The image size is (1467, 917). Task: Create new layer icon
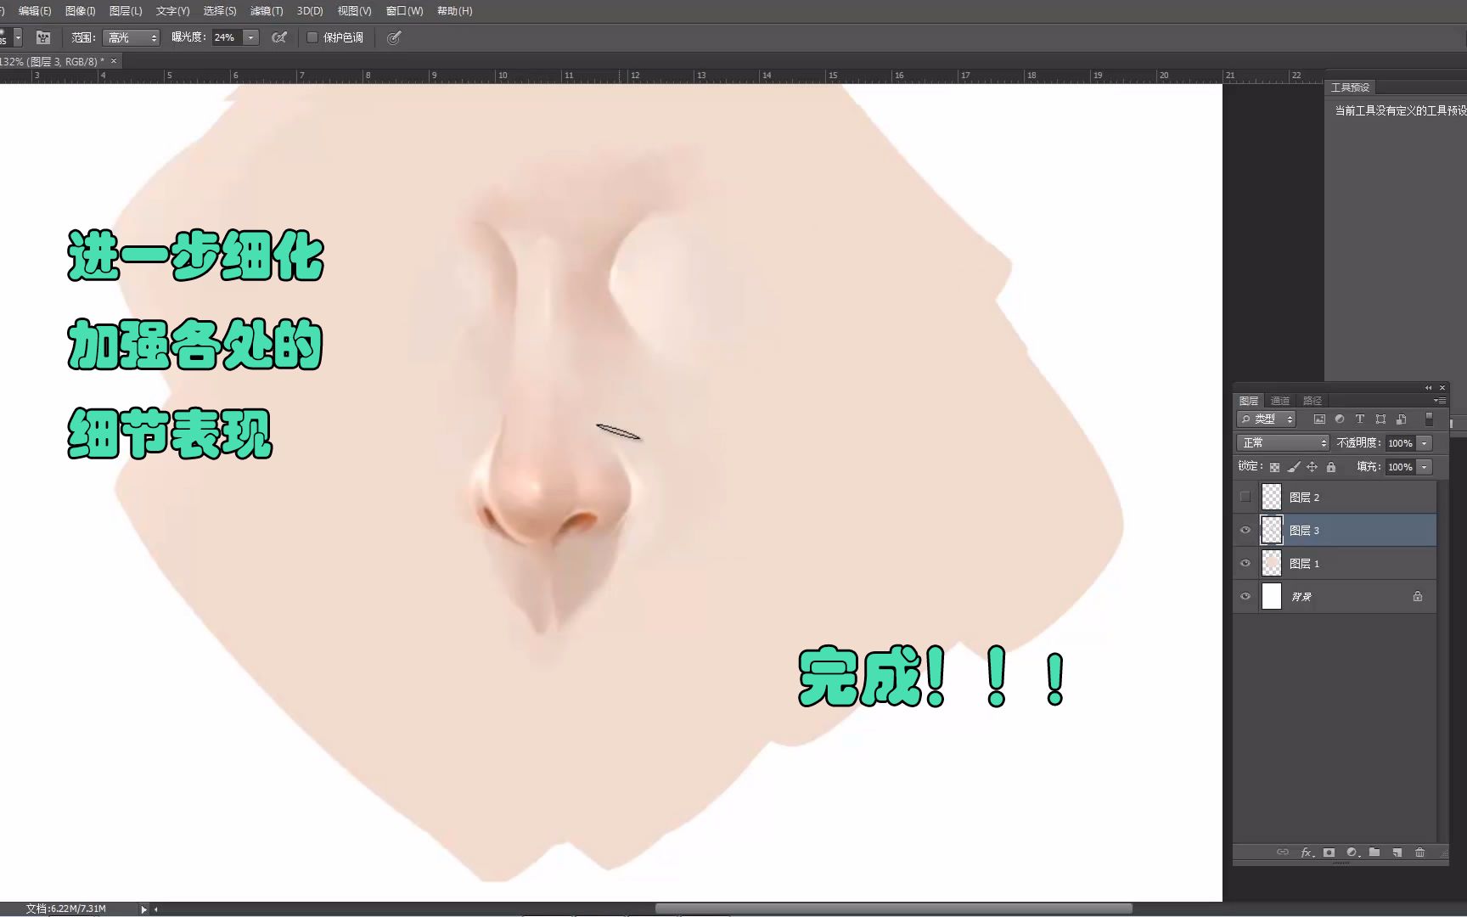click(1397, 852)
